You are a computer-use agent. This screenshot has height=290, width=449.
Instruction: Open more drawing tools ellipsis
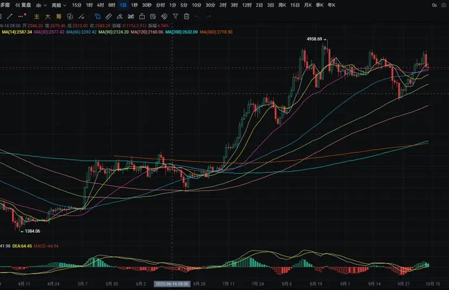(x=22, y=16)
